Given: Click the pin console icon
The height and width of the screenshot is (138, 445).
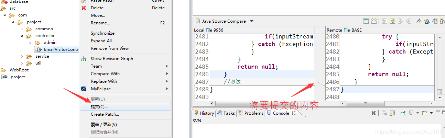Looking at the screenshot, I should pos(403,113).
